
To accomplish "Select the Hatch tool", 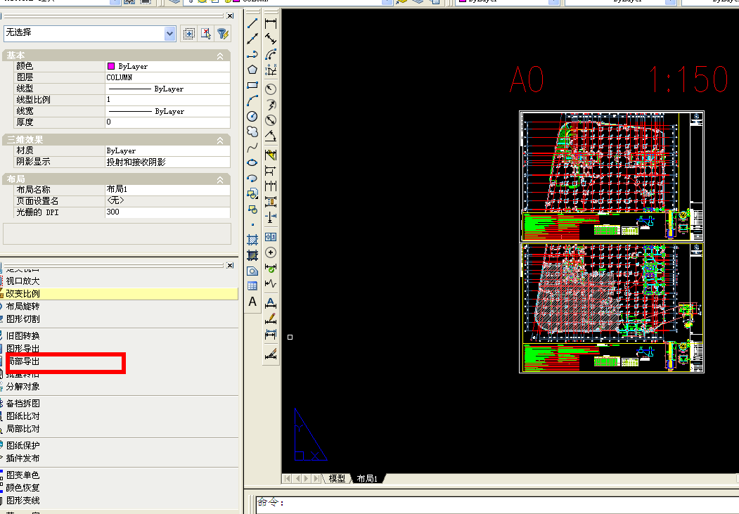I will (x=252, y=240).
